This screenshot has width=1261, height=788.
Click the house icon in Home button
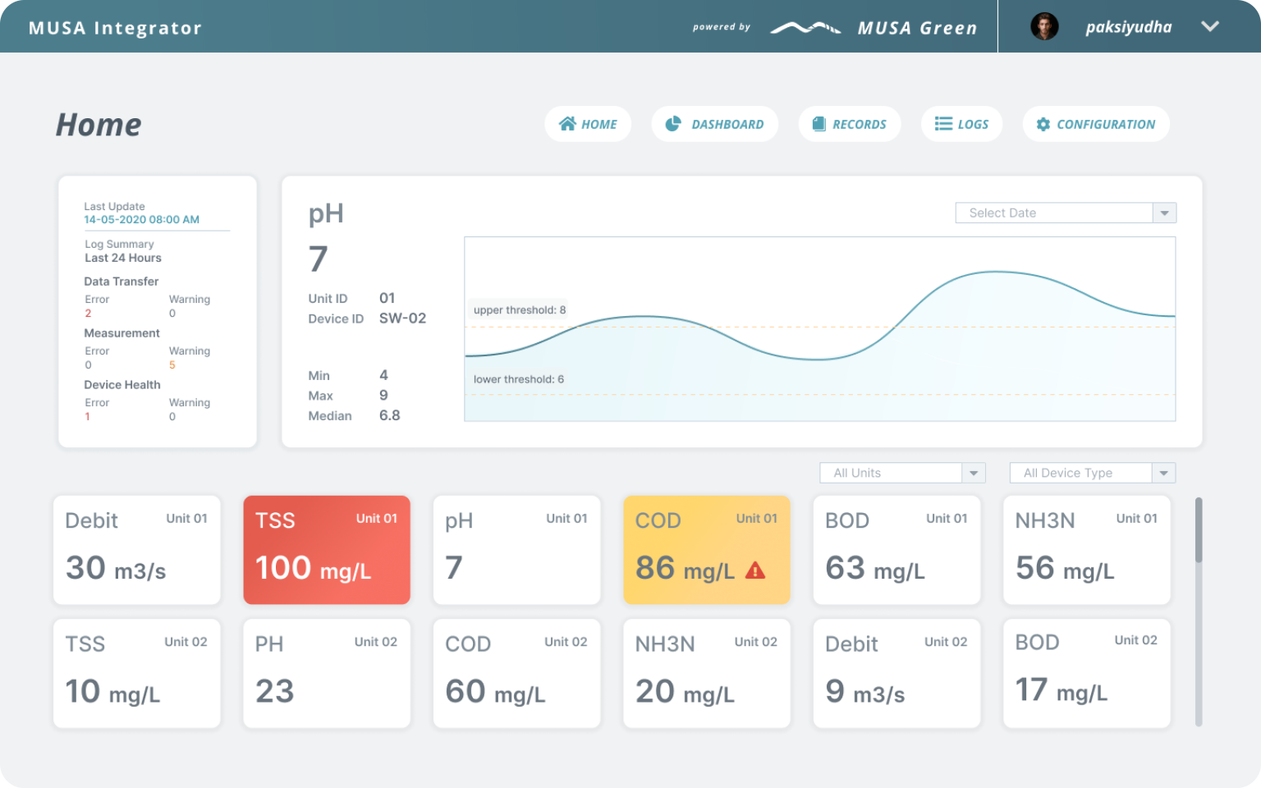pyautogui.click(x=567, y=124)
